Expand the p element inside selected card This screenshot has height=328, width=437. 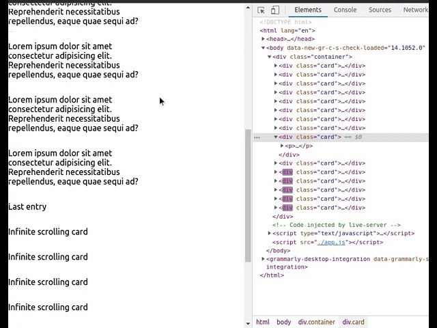coord(282,146)
